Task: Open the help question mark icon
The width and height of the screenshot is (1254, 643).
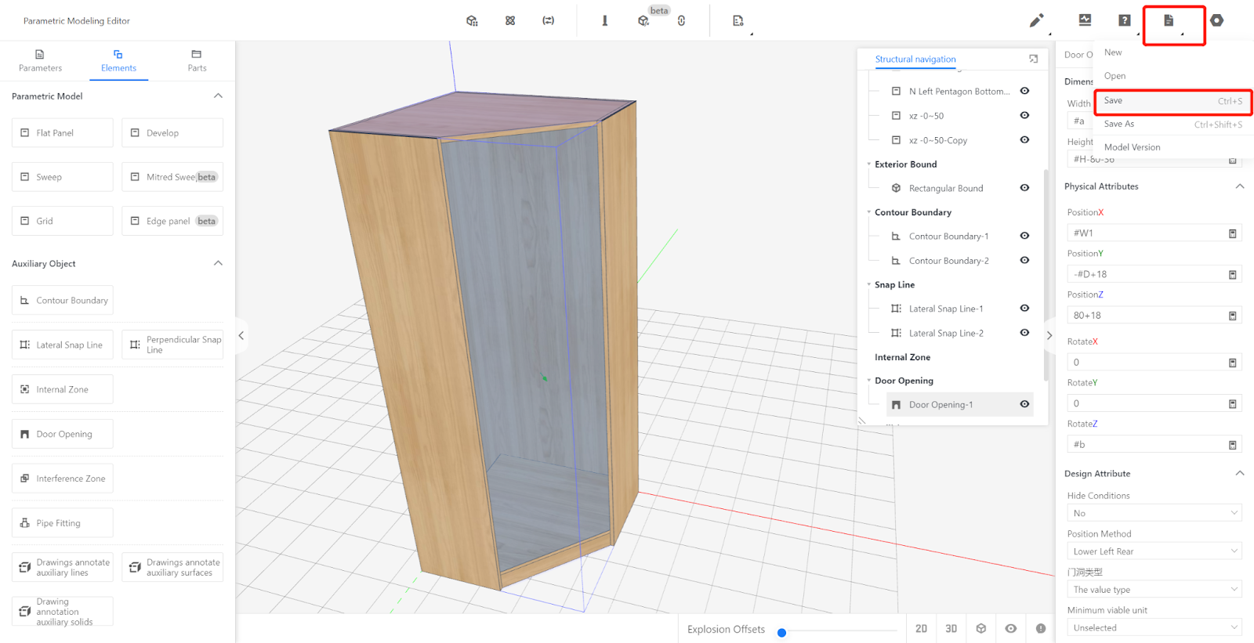Action: click(x=1124, y=20)
